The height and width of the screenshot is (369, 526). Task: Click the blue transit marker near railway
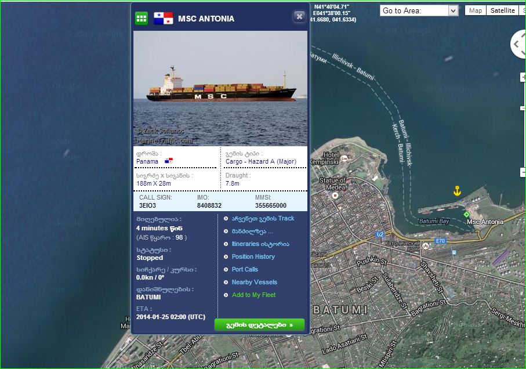(x=454, y=252)
